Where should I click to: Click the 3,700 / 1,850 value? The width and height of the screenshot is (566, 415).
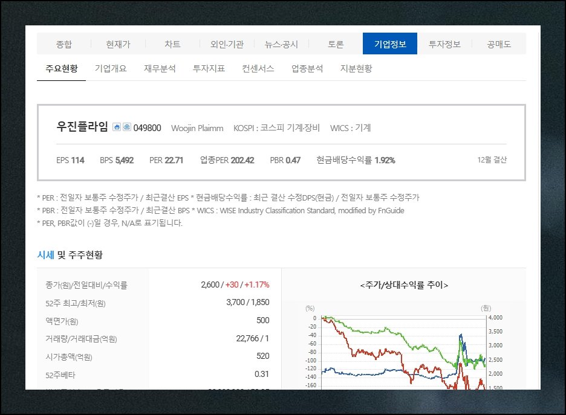(x=248, y=302)
